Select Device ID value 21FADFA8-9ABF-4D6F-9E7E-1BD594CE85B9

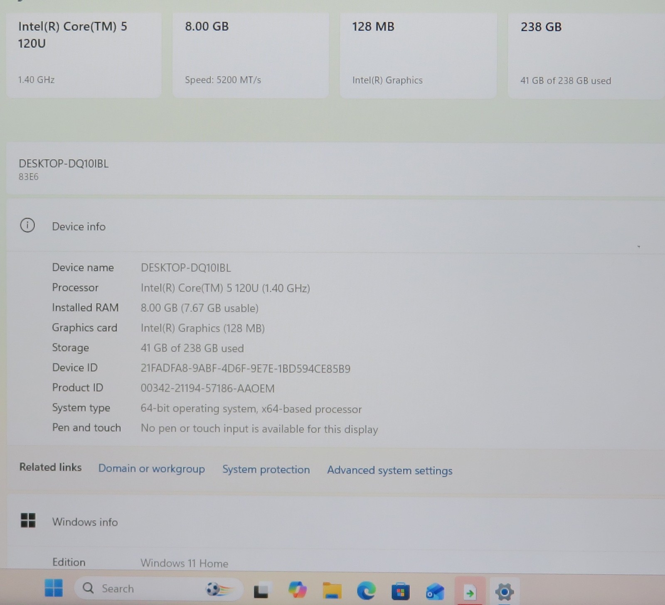[245, 369]
